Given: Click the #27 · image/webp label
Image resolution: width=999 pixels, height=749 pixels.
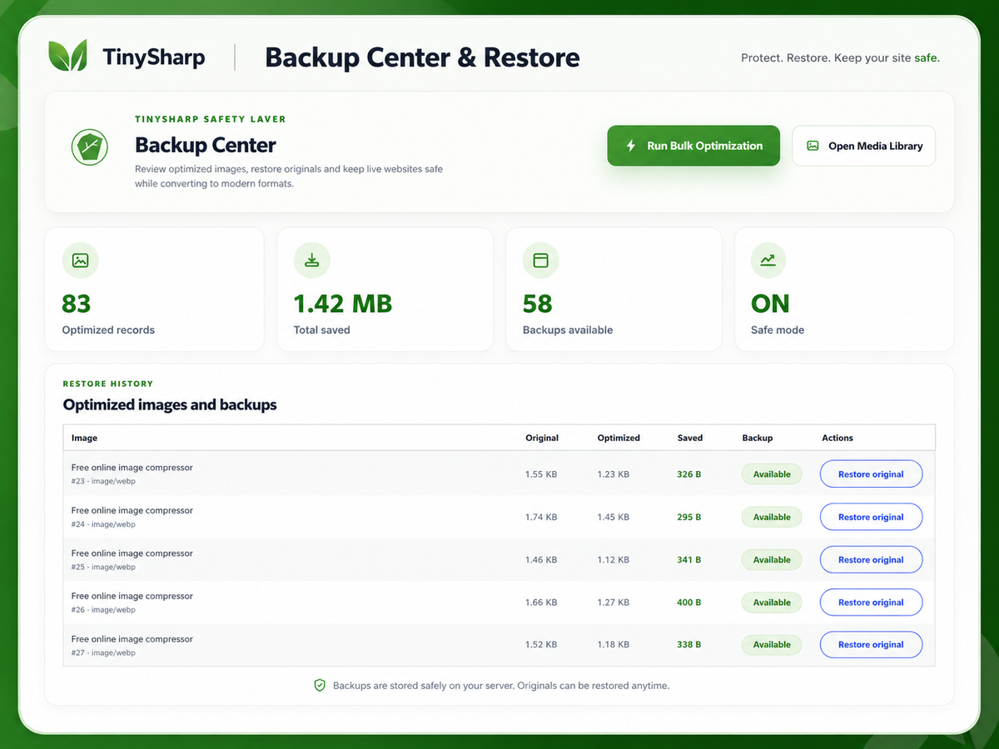Looking at the screenshot, I should coord(103,653).
